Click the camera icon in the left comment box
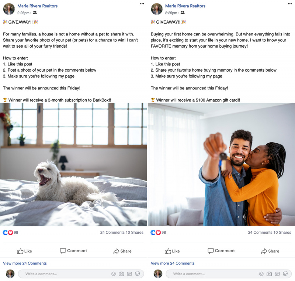Viewport: 295px width, 281px height. point(121,274)
